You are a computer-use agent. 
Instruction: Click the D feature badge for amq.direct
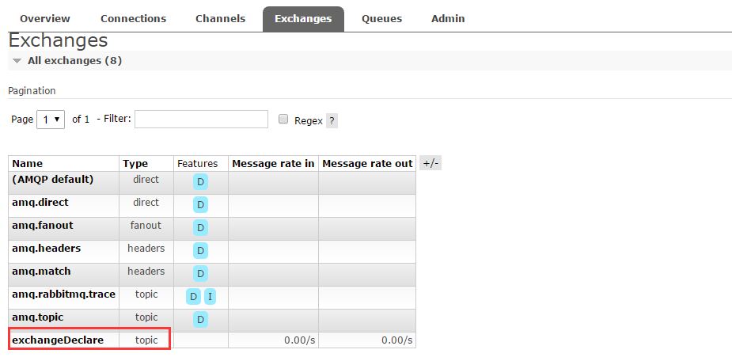coord(201,205)
